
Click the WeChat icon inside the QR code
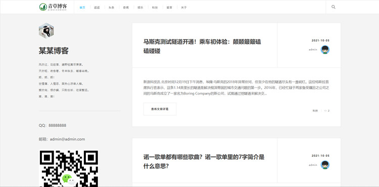coord(68,179)
